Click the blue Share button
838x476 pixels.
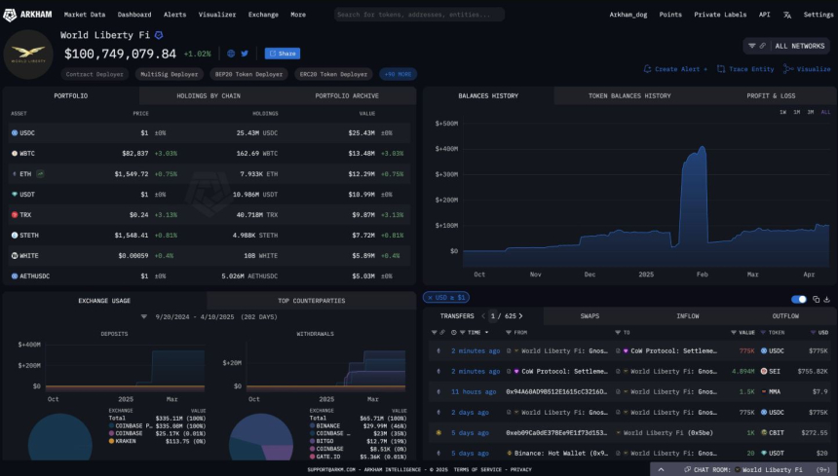tap(283, 54)
